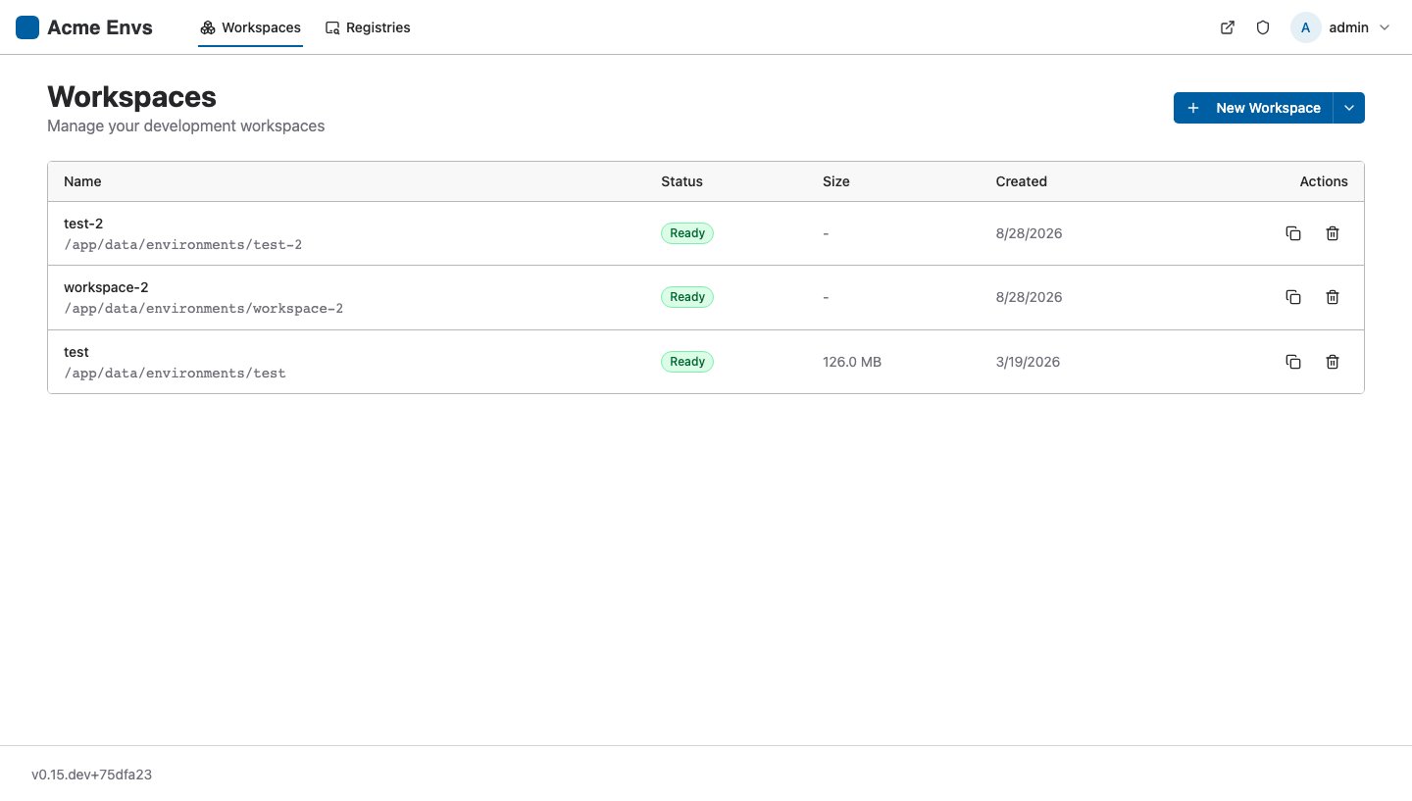Screen dimensions: 1412x801
Task: Click path /app/data/environments/workspace-2
Action: pos(203,308)
